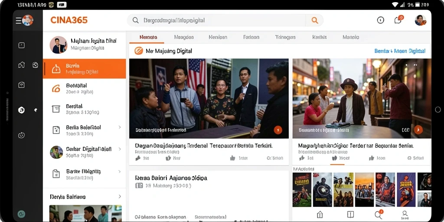Image resolution: width=444 pixels, height=222 pixels.
Task: Expand the Seltar DigitalSajall chevron
Action: click(x=120, y=149)
